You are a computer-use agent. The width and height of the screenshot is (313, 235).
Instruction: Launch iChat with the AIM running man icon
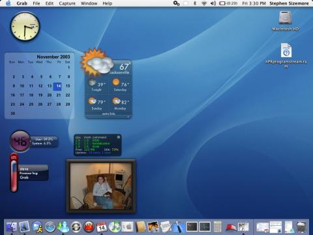click(x=37, y=227)
